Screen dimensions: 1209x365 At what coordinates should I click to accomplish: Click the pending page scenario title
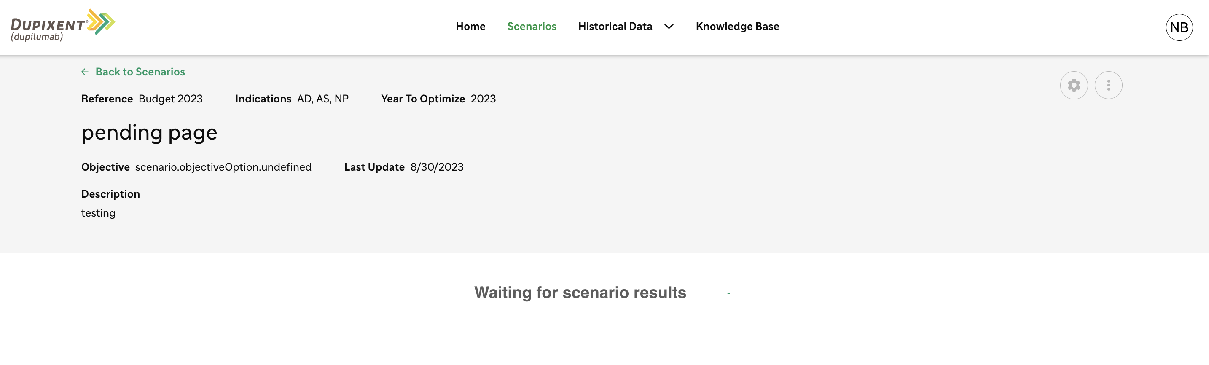point(149,133)
